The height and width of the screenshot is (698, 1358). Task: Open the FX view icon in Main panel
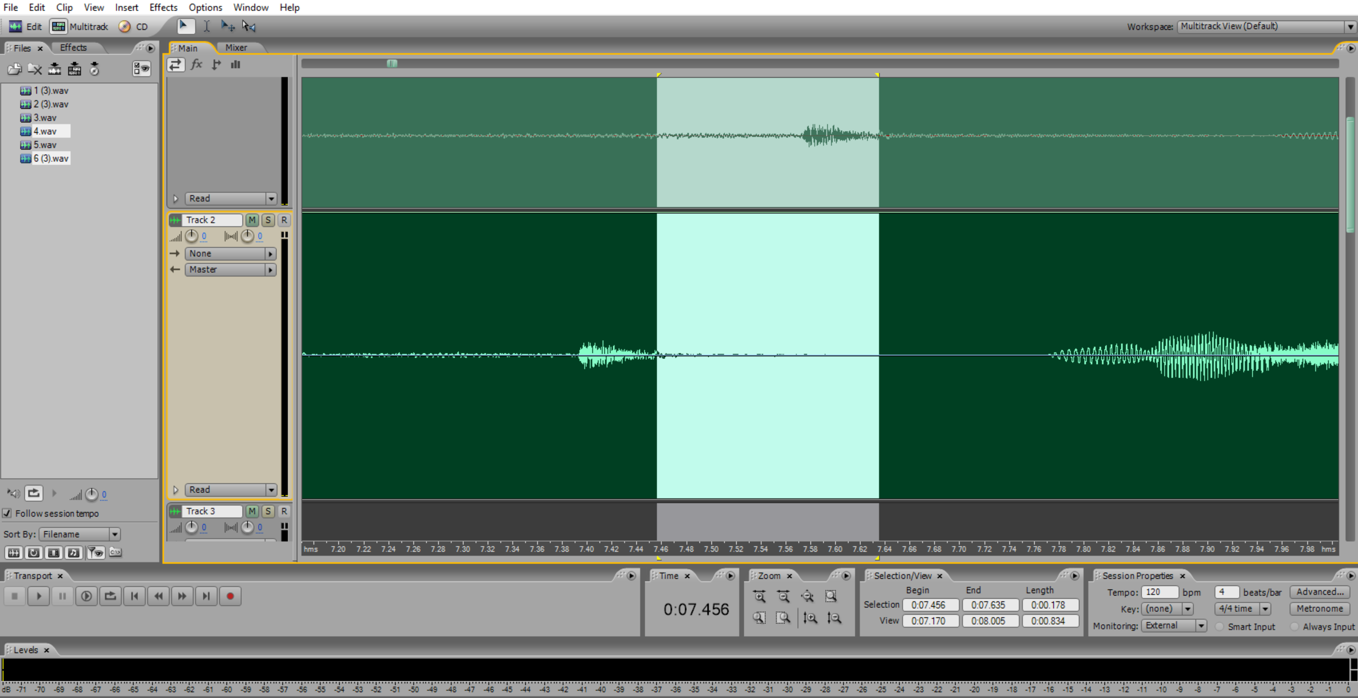coord(196,64)
